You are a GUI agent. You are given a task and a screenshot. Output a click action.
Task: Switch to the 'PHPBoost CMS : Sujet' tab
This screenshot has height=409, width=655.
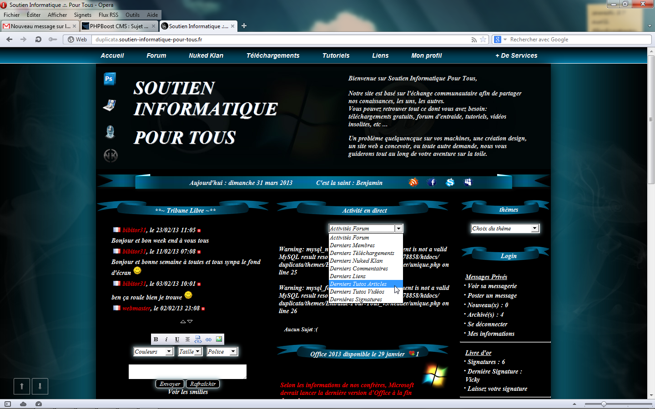(119, 26)
